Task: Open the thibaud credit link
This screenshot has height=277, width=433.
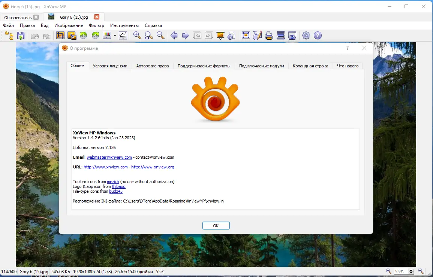Action: click(118, 186)
